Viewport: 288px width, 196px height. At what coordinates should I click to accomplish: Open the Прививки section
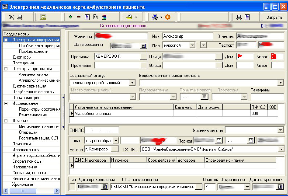click(21, 144)
